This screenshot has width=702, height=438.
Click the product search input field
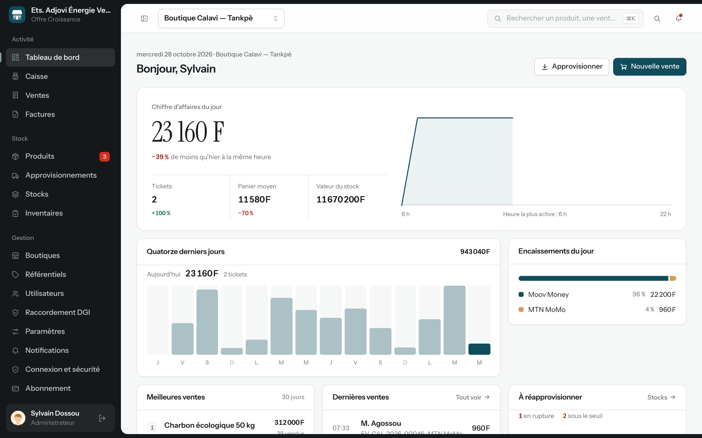tap(565, 18)
